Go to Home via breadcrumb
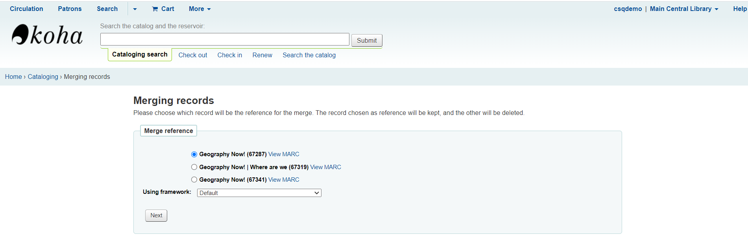 click(13, 77)
